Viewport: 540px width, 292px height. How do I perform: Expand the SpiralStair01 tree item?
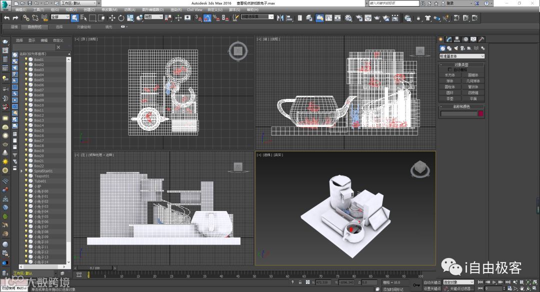click(21, 171)
